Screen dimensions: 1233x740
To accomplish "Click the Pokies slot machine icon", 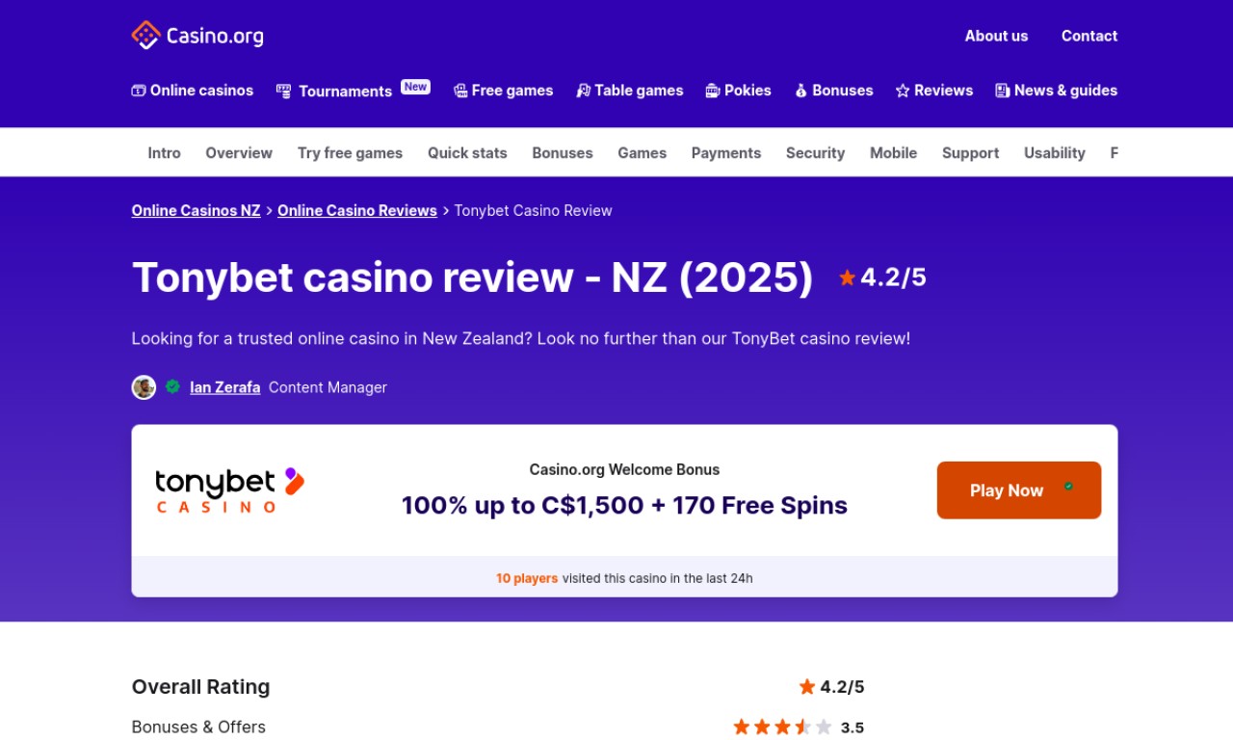I will click(x=713, y=91).
